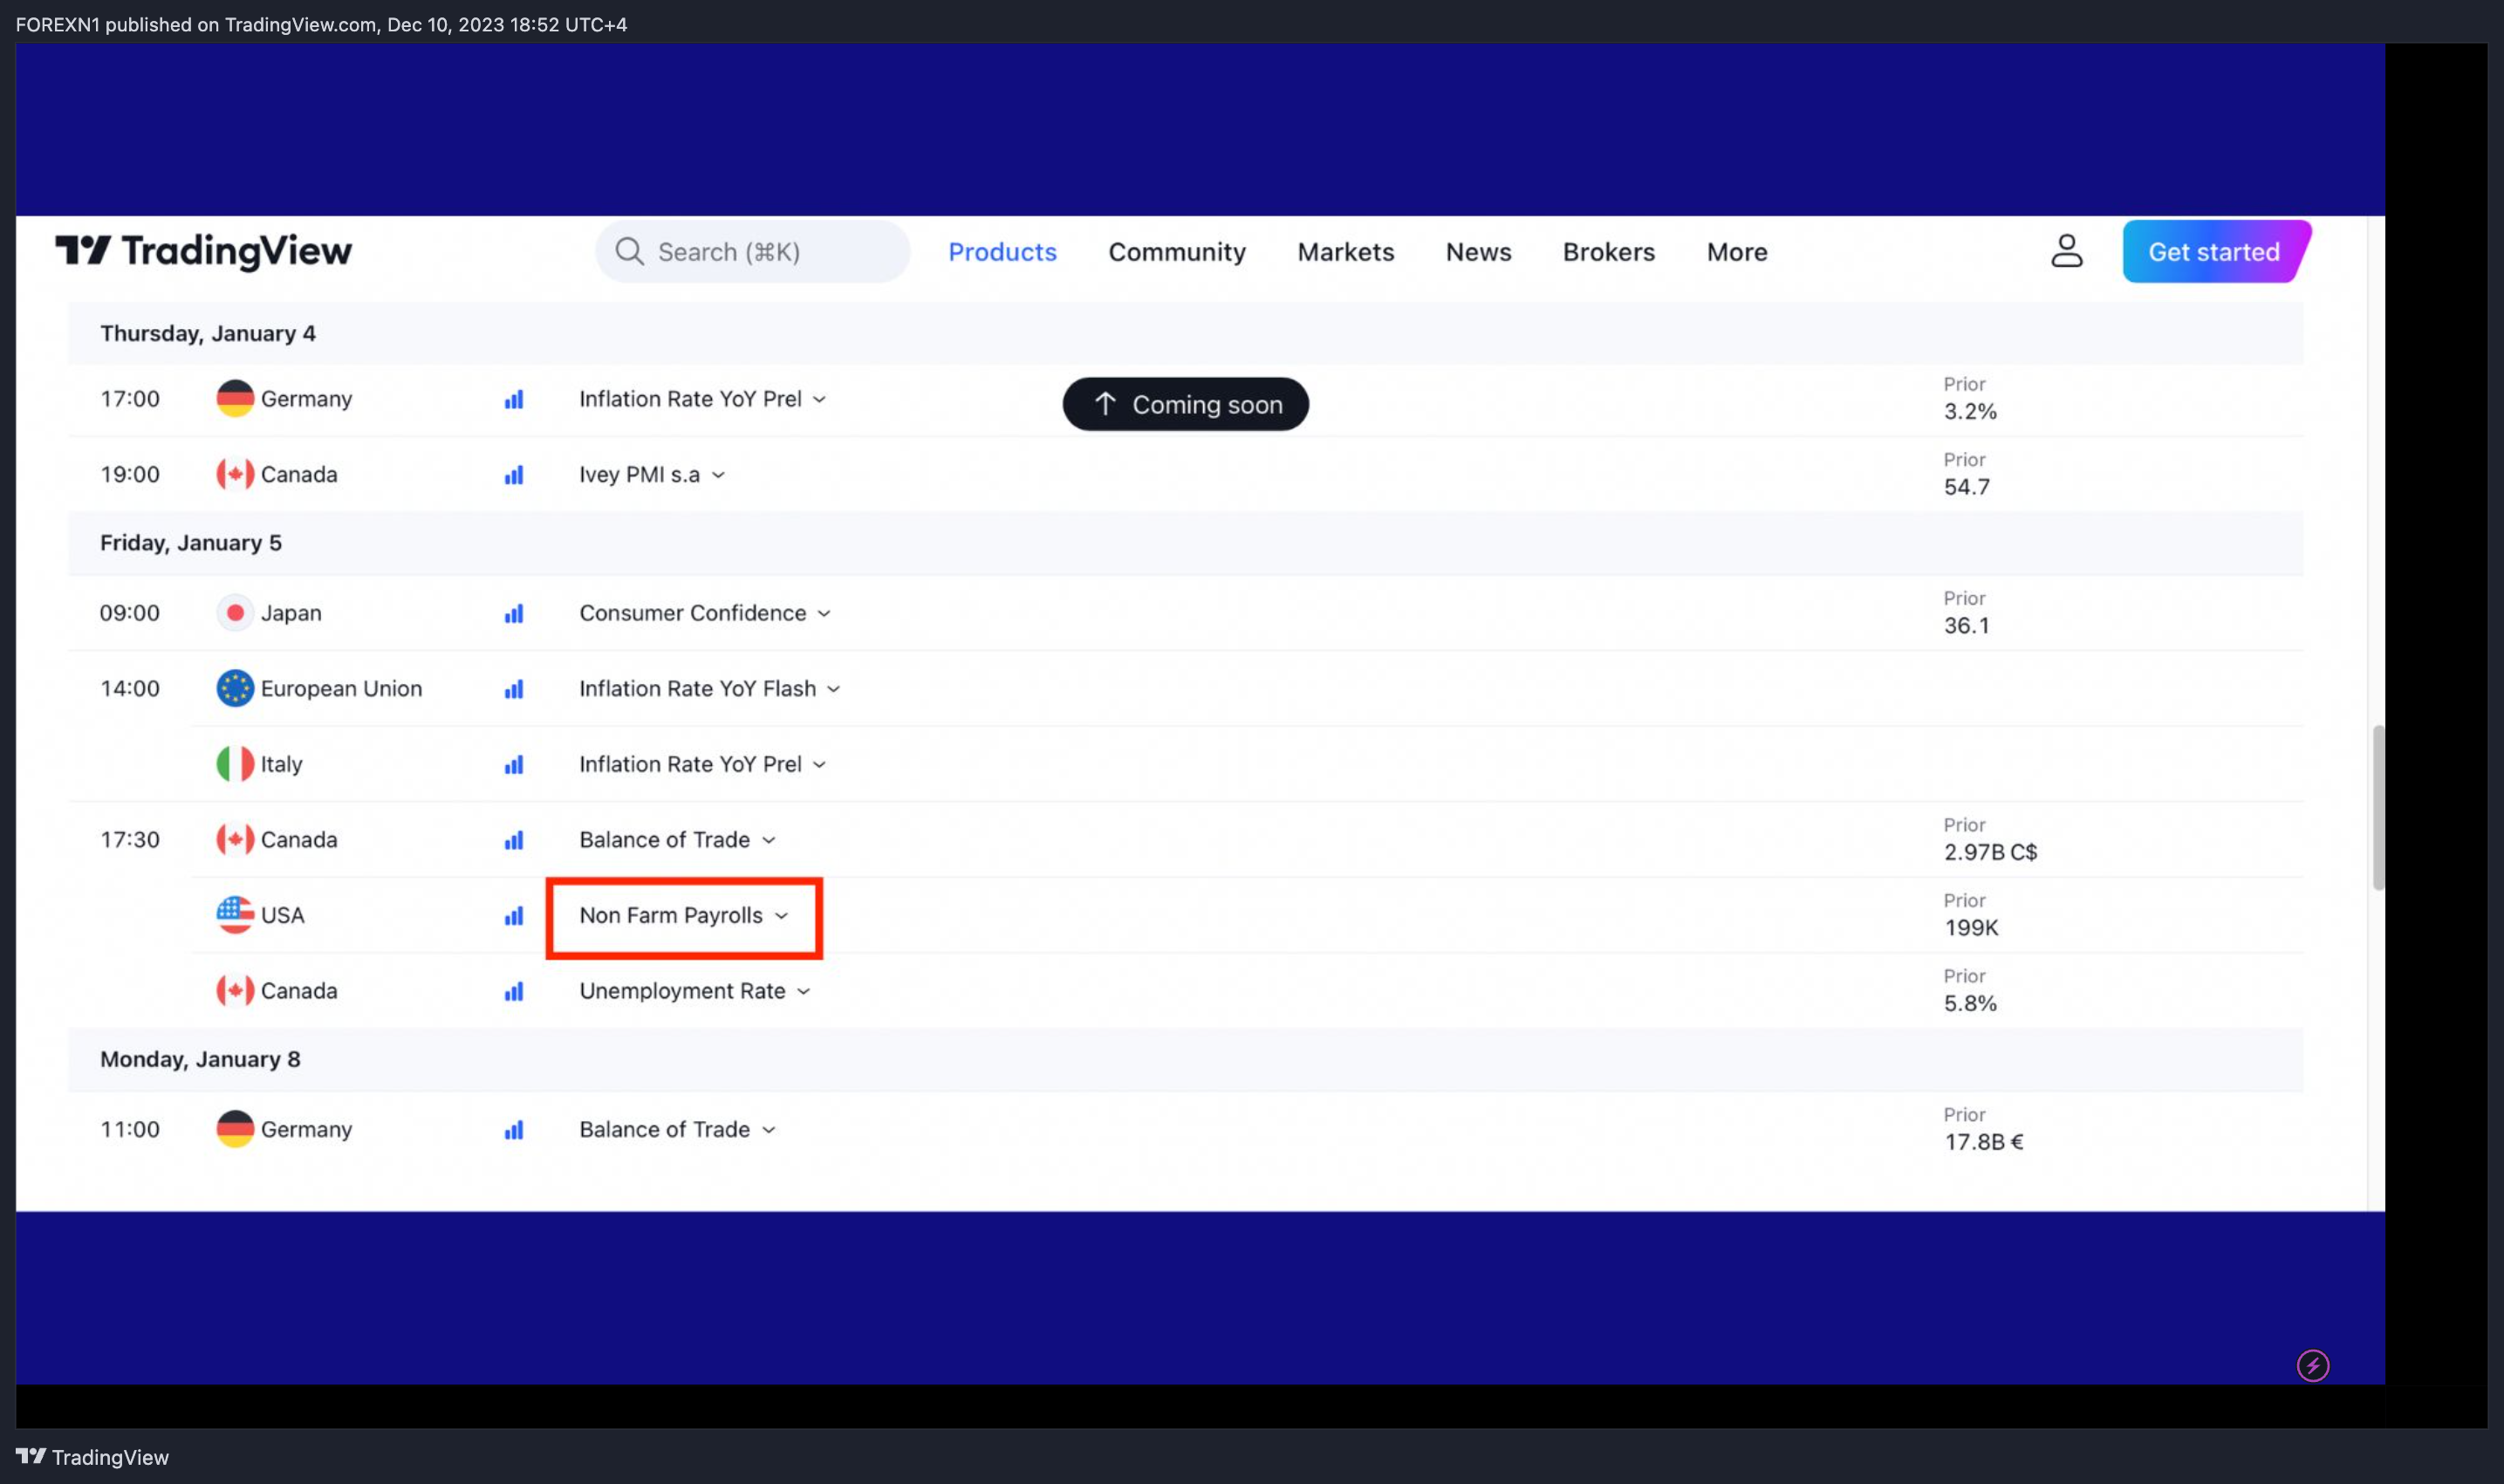
Task: Click importance bars icon for Germany Balance of Trade
Action: (x=514, y=1130)
